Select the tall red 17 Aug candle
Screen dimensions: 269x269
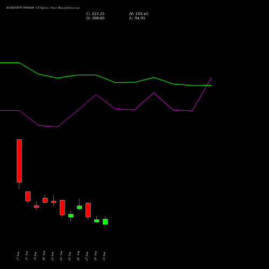coord(19,161)
